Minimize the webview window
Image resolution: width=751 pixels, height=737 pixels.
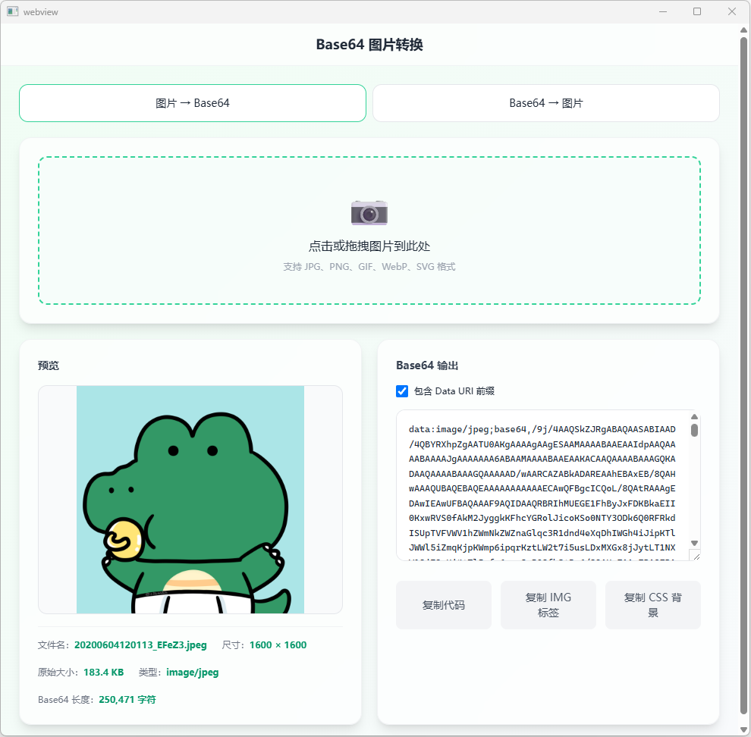click(x=663, y=11)
